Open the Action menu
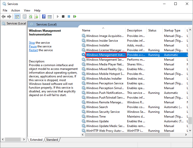The height and width of the screenshot is (148, 193). coord(15,10)
